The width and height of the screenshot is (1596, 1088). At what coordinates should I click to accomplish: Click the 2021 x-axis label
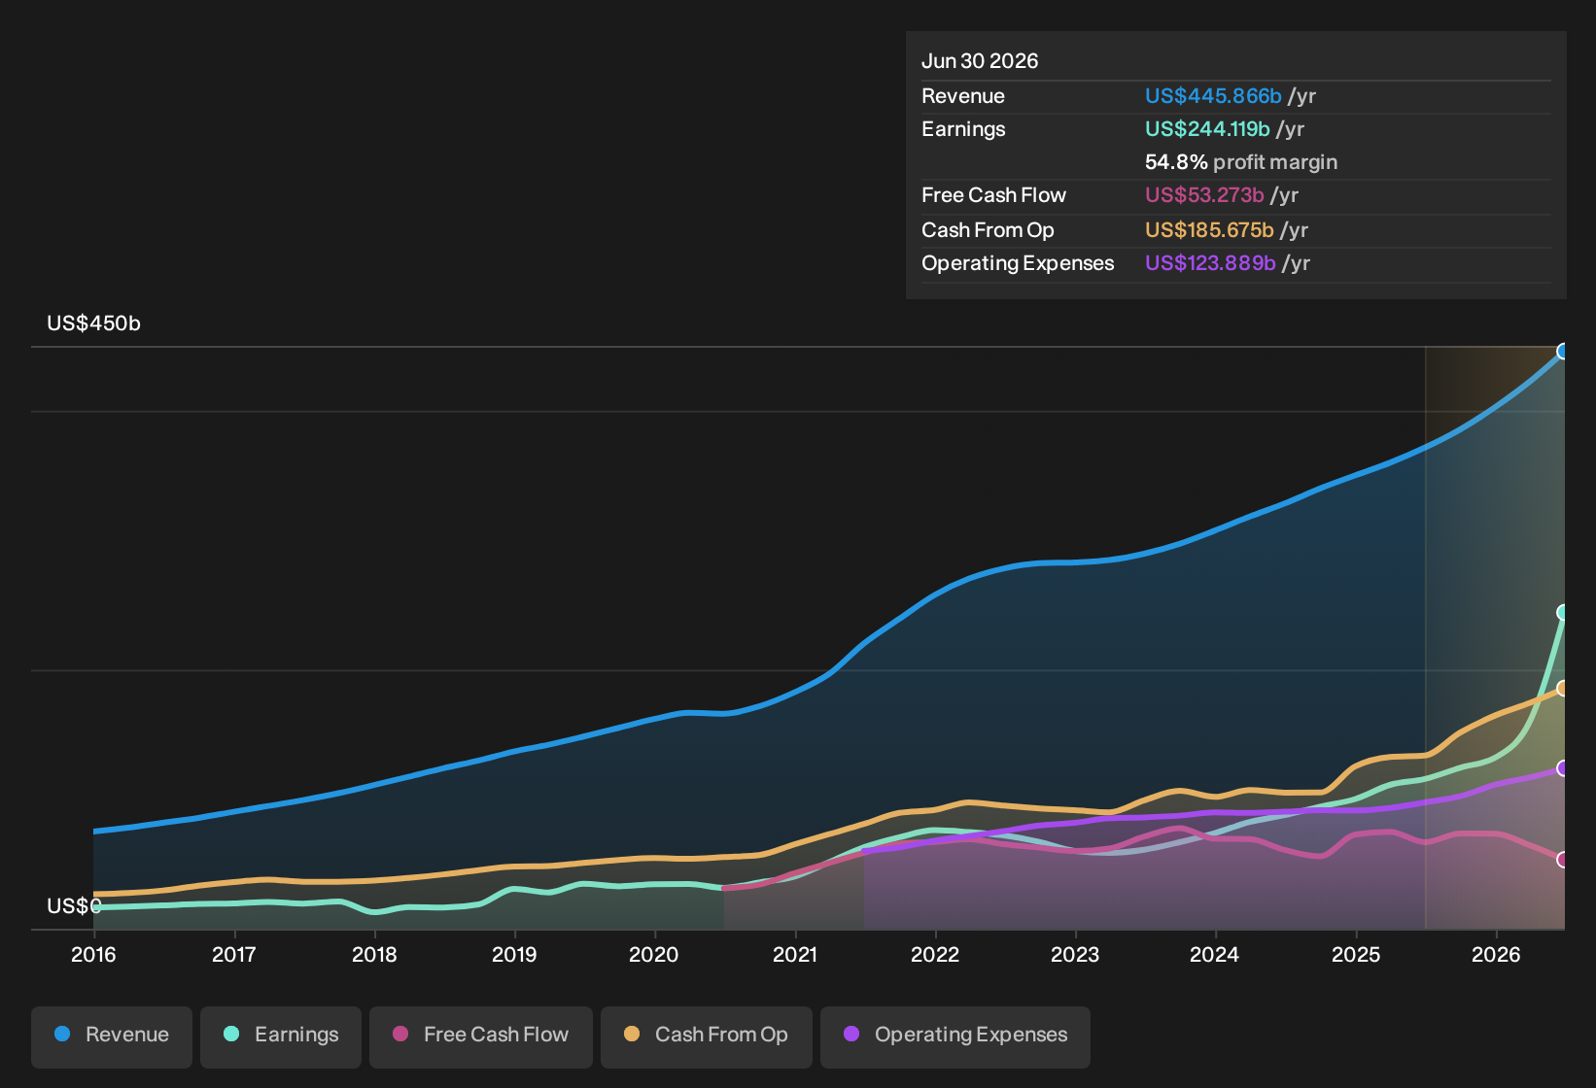pos(795,954)
